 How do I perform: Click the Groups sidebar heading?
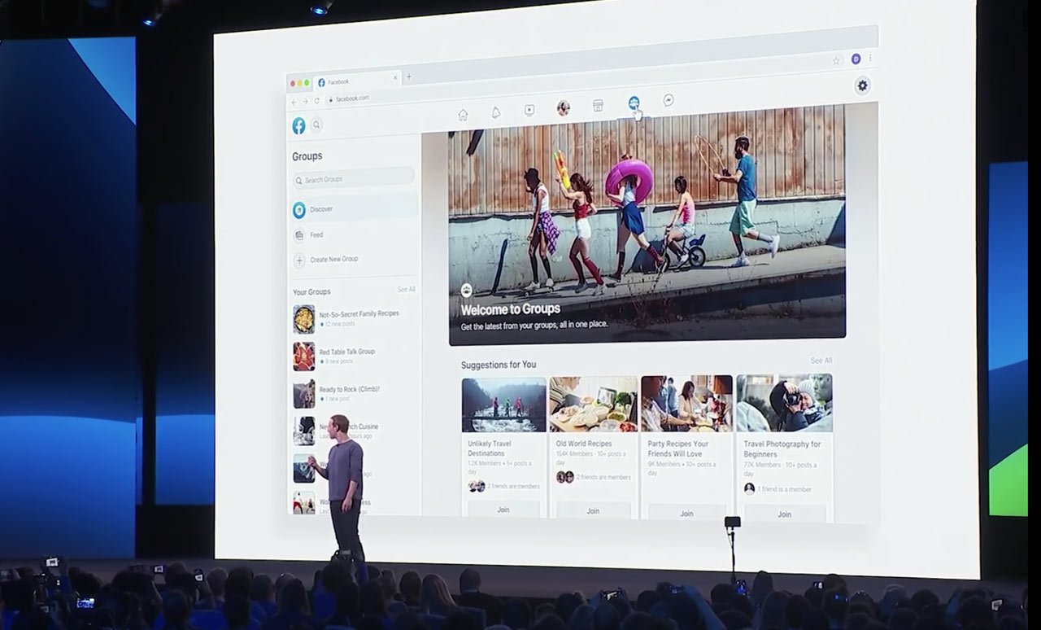pos(307,156)
